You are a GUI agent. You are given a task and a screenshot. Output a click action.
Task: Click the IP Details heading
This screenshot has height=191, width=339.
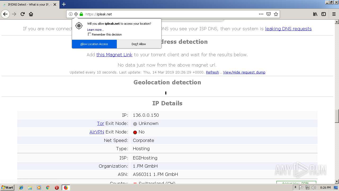pyautogui.click(x=167, y=103)
